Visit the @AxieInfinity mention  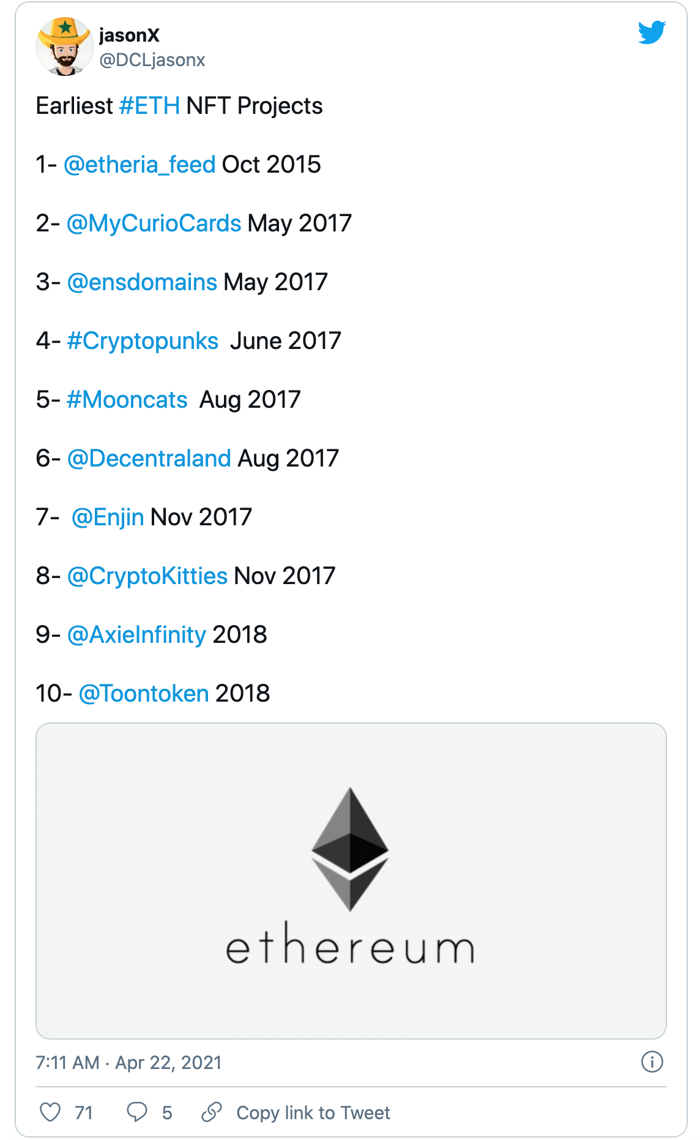click(x=136, y=635)
